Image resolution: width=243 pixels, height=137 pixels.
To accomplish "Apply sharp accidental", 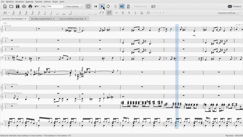I will pos(123,13).
